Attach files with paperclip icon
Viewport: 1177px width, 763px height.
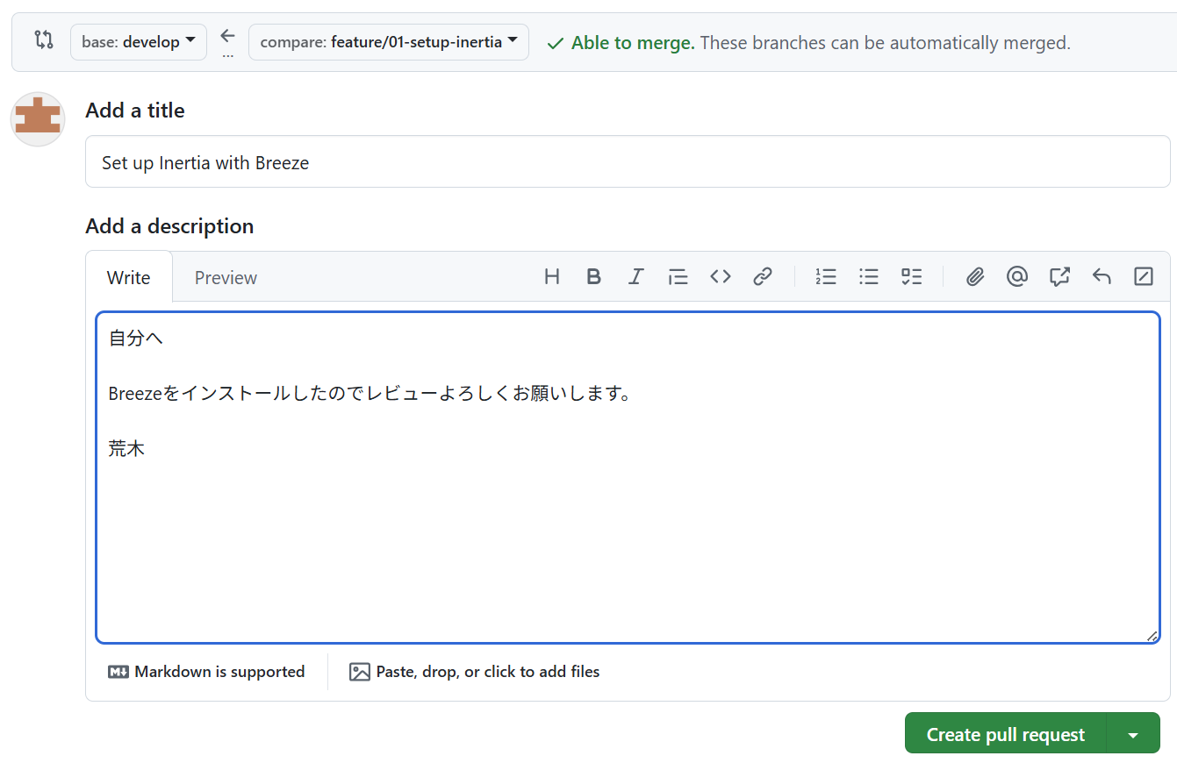[x=974, y=277]
